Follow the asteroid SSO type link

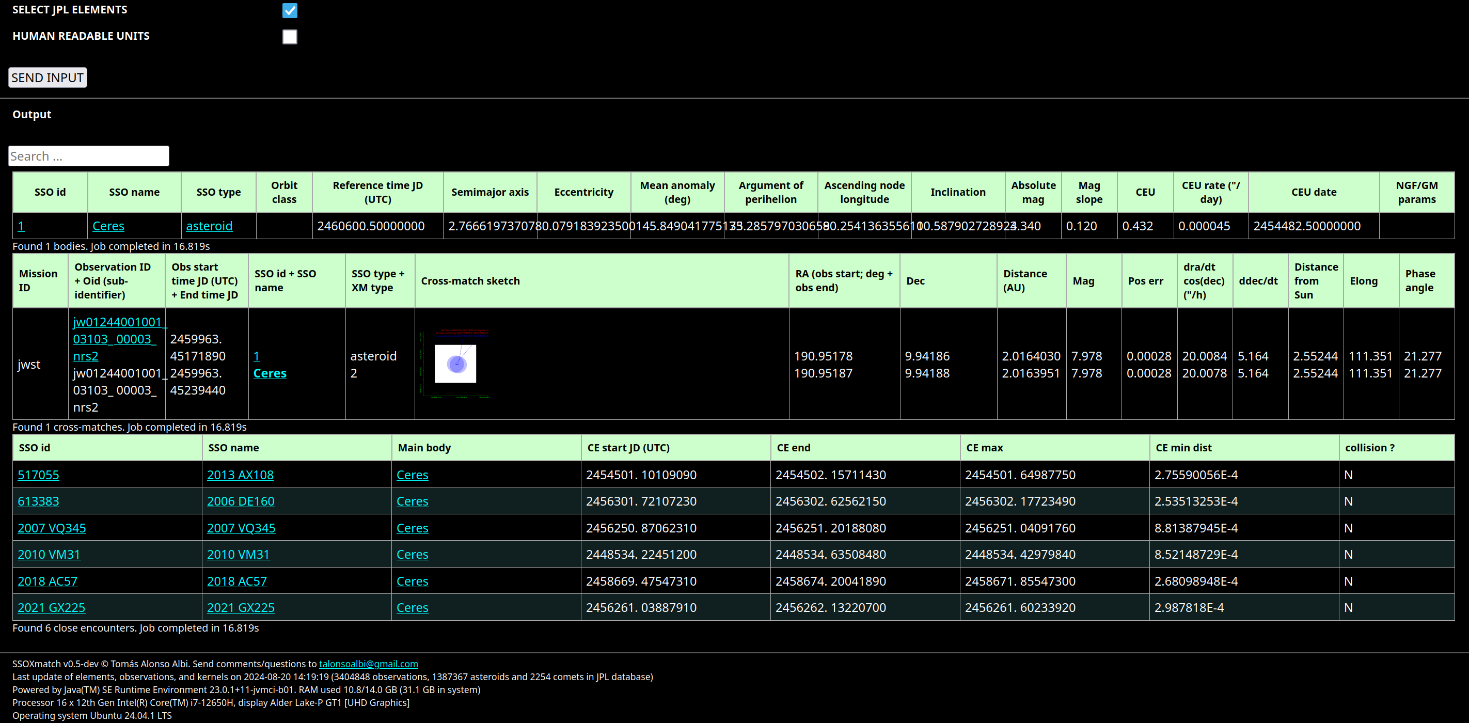pyautogui.click(x=209, y=226)
